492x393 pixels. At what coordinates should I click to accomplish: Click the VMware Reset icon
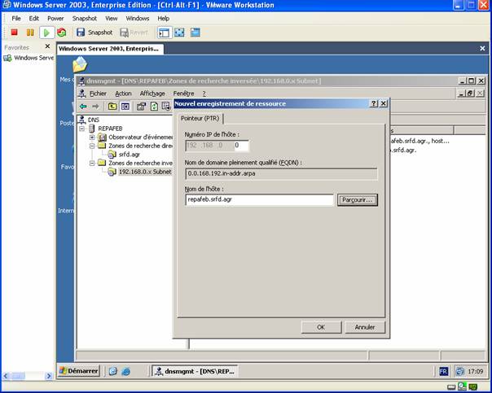click(x=62, y=33)
